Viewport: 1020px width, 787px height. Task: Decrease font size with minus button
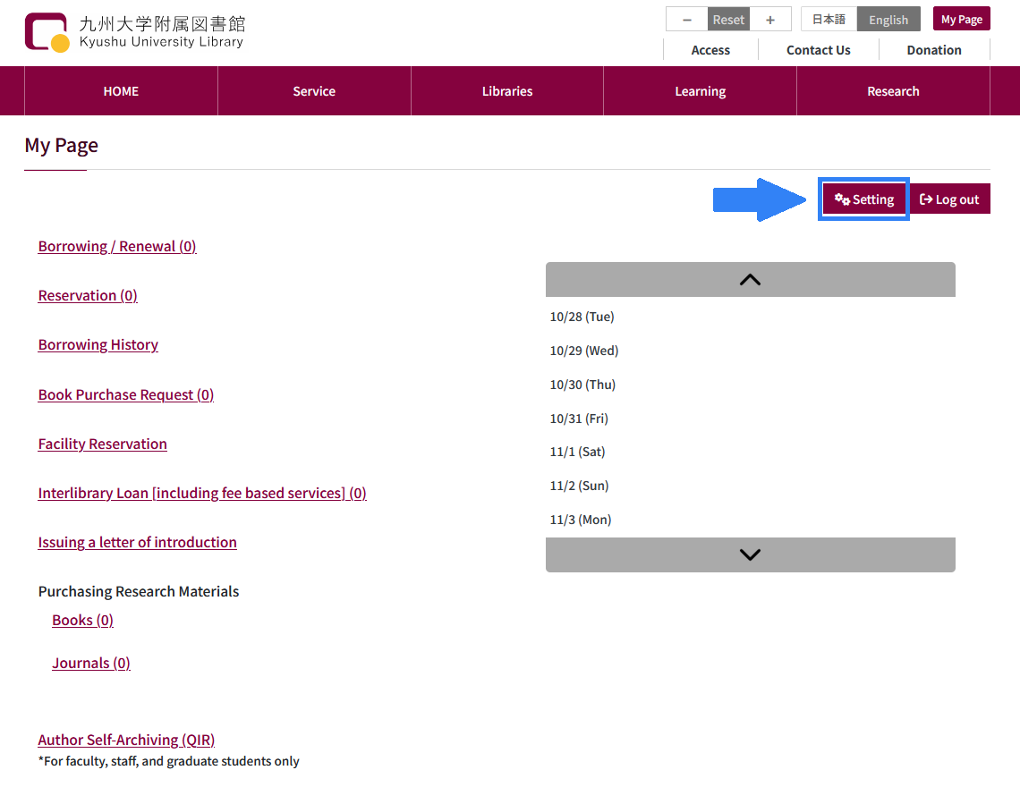687,20
